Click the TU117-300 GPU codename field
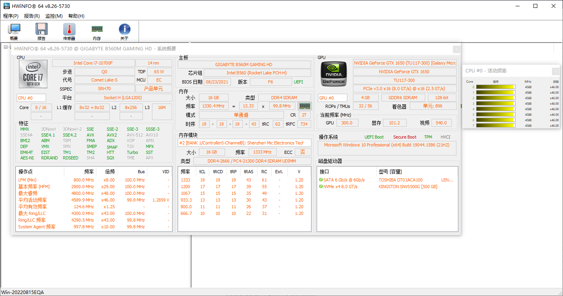The width and height of the screenshot is (563, 296). pos(405,80)
